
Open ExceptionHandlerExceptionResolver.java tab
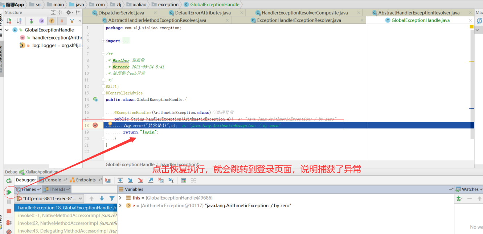click(x=299, y=20)
